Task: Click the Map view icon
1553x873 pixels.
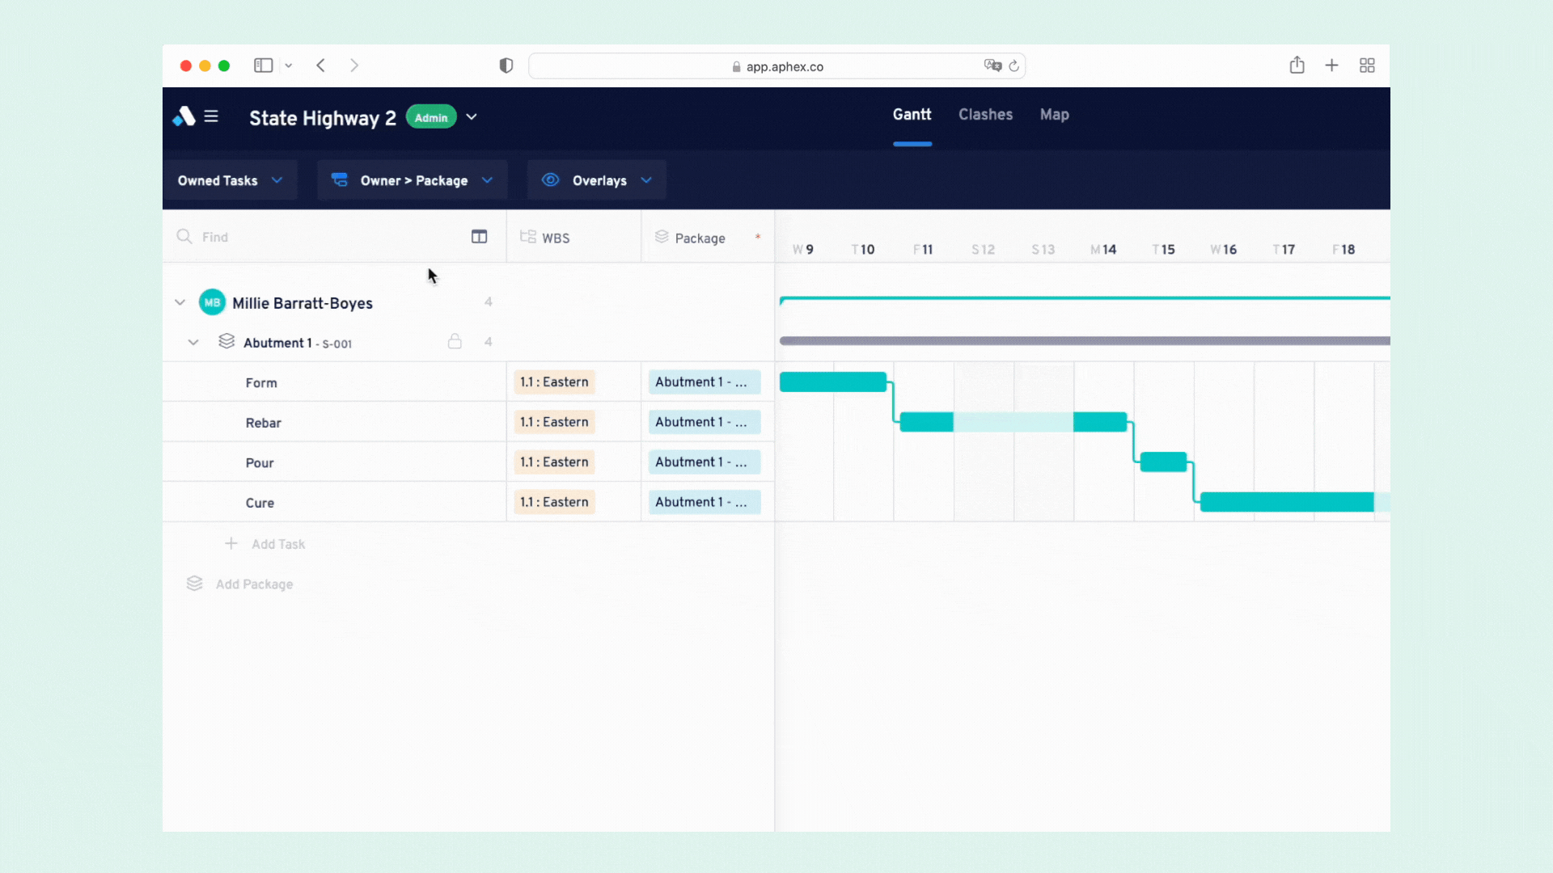Action: pyautogui.click(x=1054, y=114)
